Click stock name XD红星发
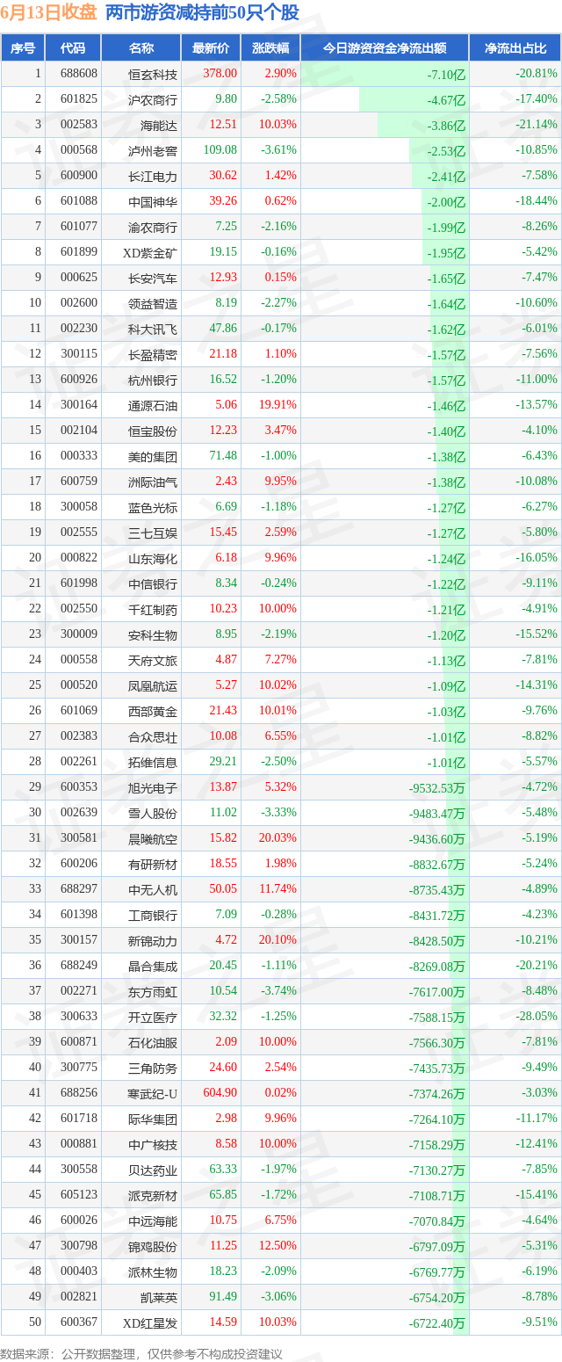 pos(152,1322)
